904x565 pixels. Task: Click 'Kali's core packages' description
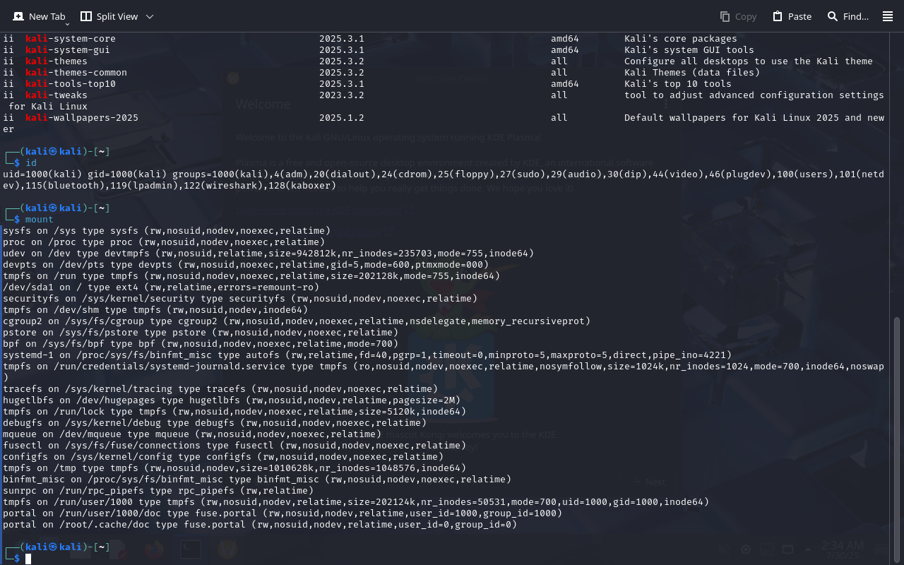pos(681,39)
